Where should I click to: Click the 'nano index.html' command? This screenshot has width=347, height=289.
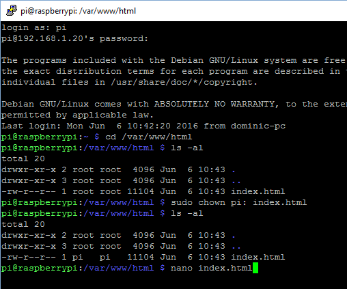point(212,268)
